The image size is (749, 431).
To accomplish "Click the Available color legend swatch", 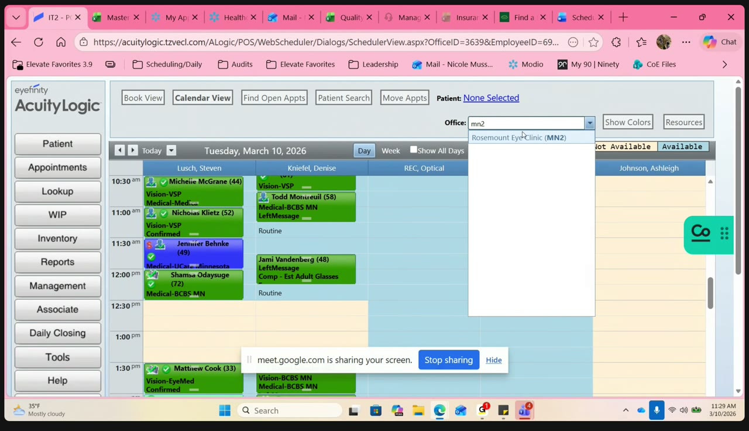I will (x=682, y=147).
